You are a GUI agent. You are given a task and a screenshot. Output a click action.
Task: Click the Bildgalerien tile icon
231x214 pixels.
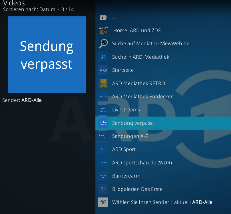point(103,189)
